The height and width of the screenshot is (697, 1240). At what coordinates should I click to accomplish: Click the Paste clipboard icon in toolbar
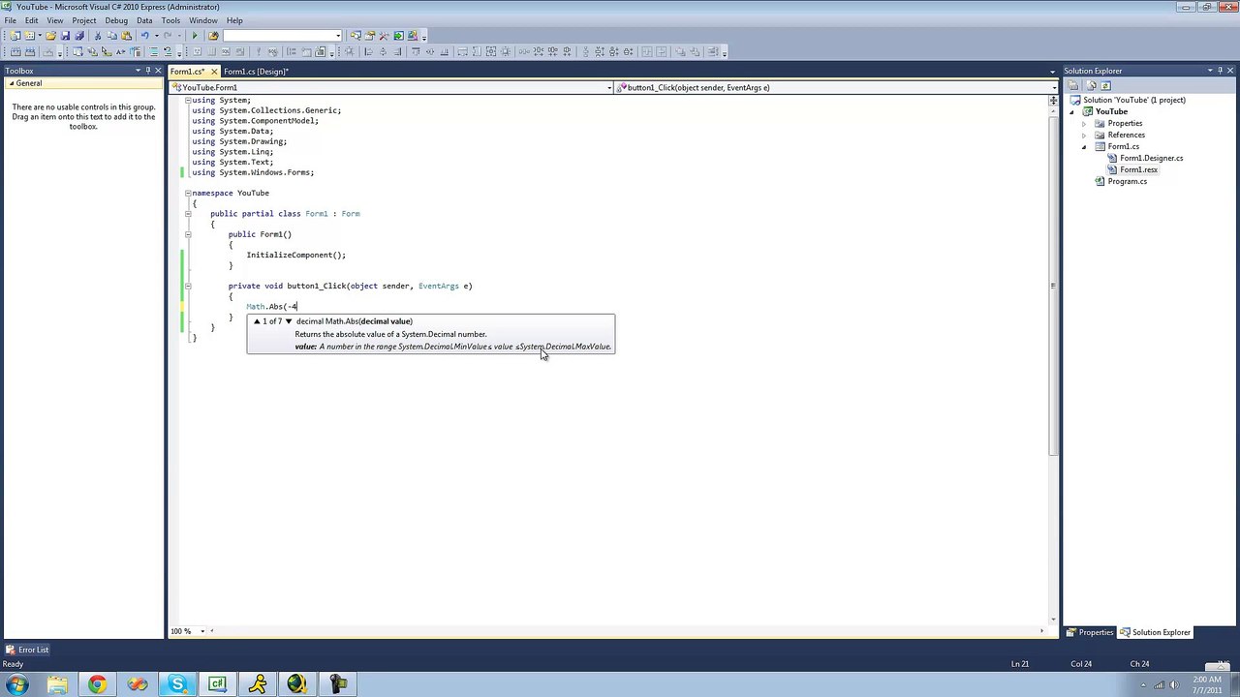126,36
